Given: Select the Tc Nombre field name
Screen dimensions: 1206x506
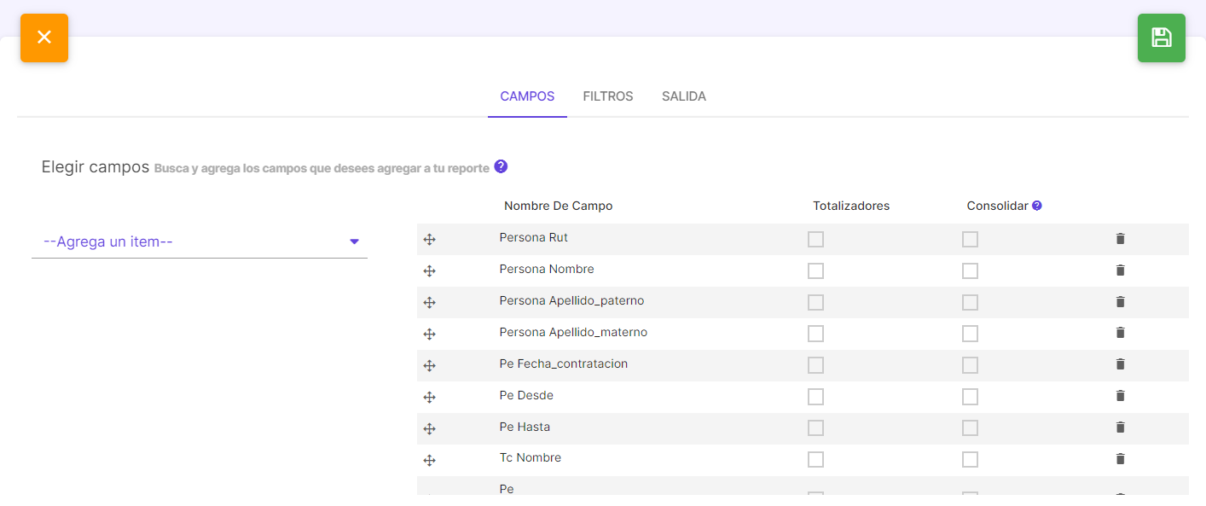Looking at the screenshot, I should click(531, 458).
